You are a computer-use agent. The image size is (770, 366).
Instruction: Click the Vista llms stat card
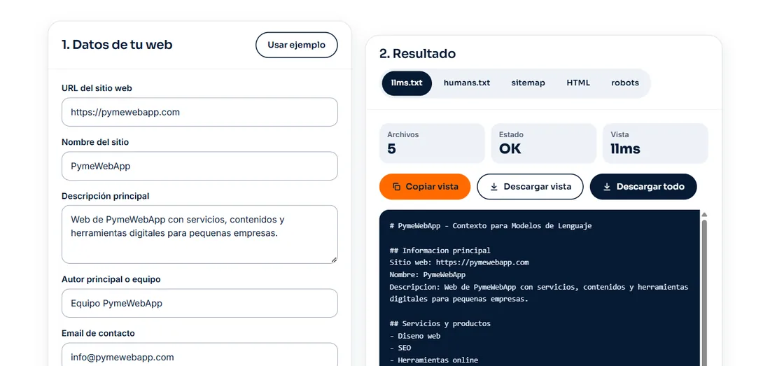[x=655, y=143]
